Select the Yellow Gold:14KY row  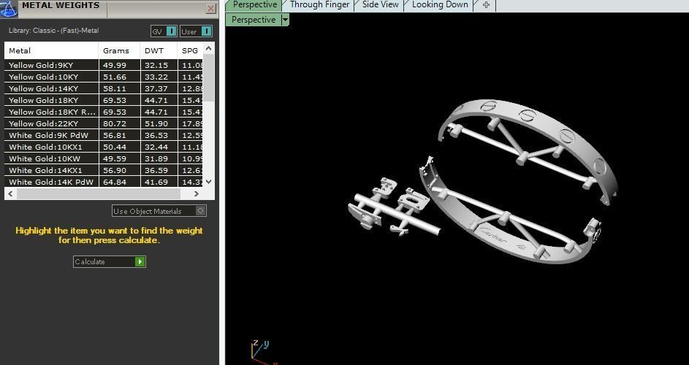104,88
